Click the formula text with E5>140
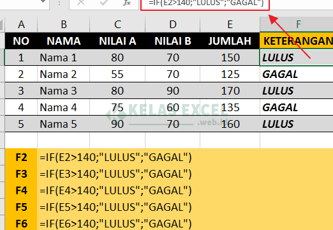Image resolution: width=333 pixels, height=230 pixels. [x=115, y=207]
